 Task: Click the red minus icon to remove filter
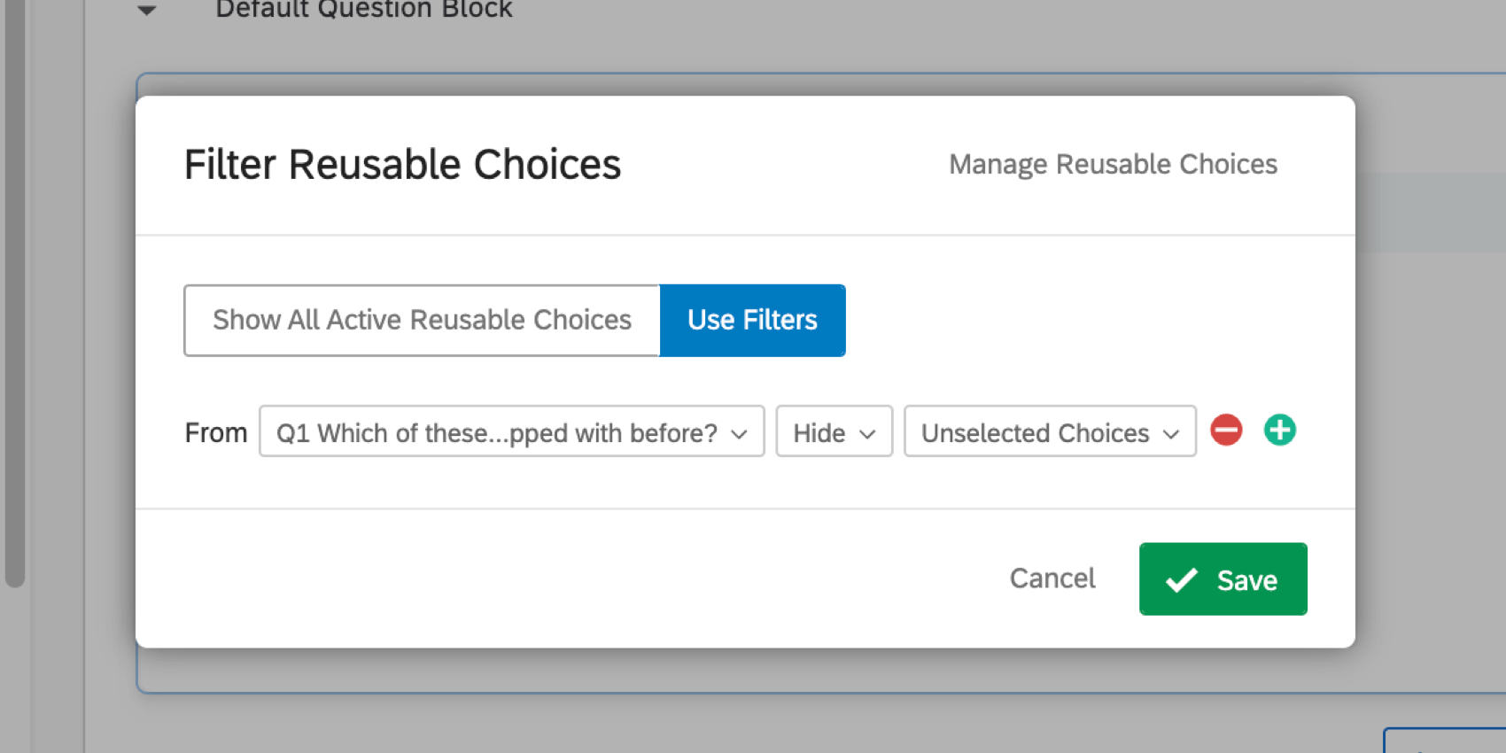[x=1226, y=431]
